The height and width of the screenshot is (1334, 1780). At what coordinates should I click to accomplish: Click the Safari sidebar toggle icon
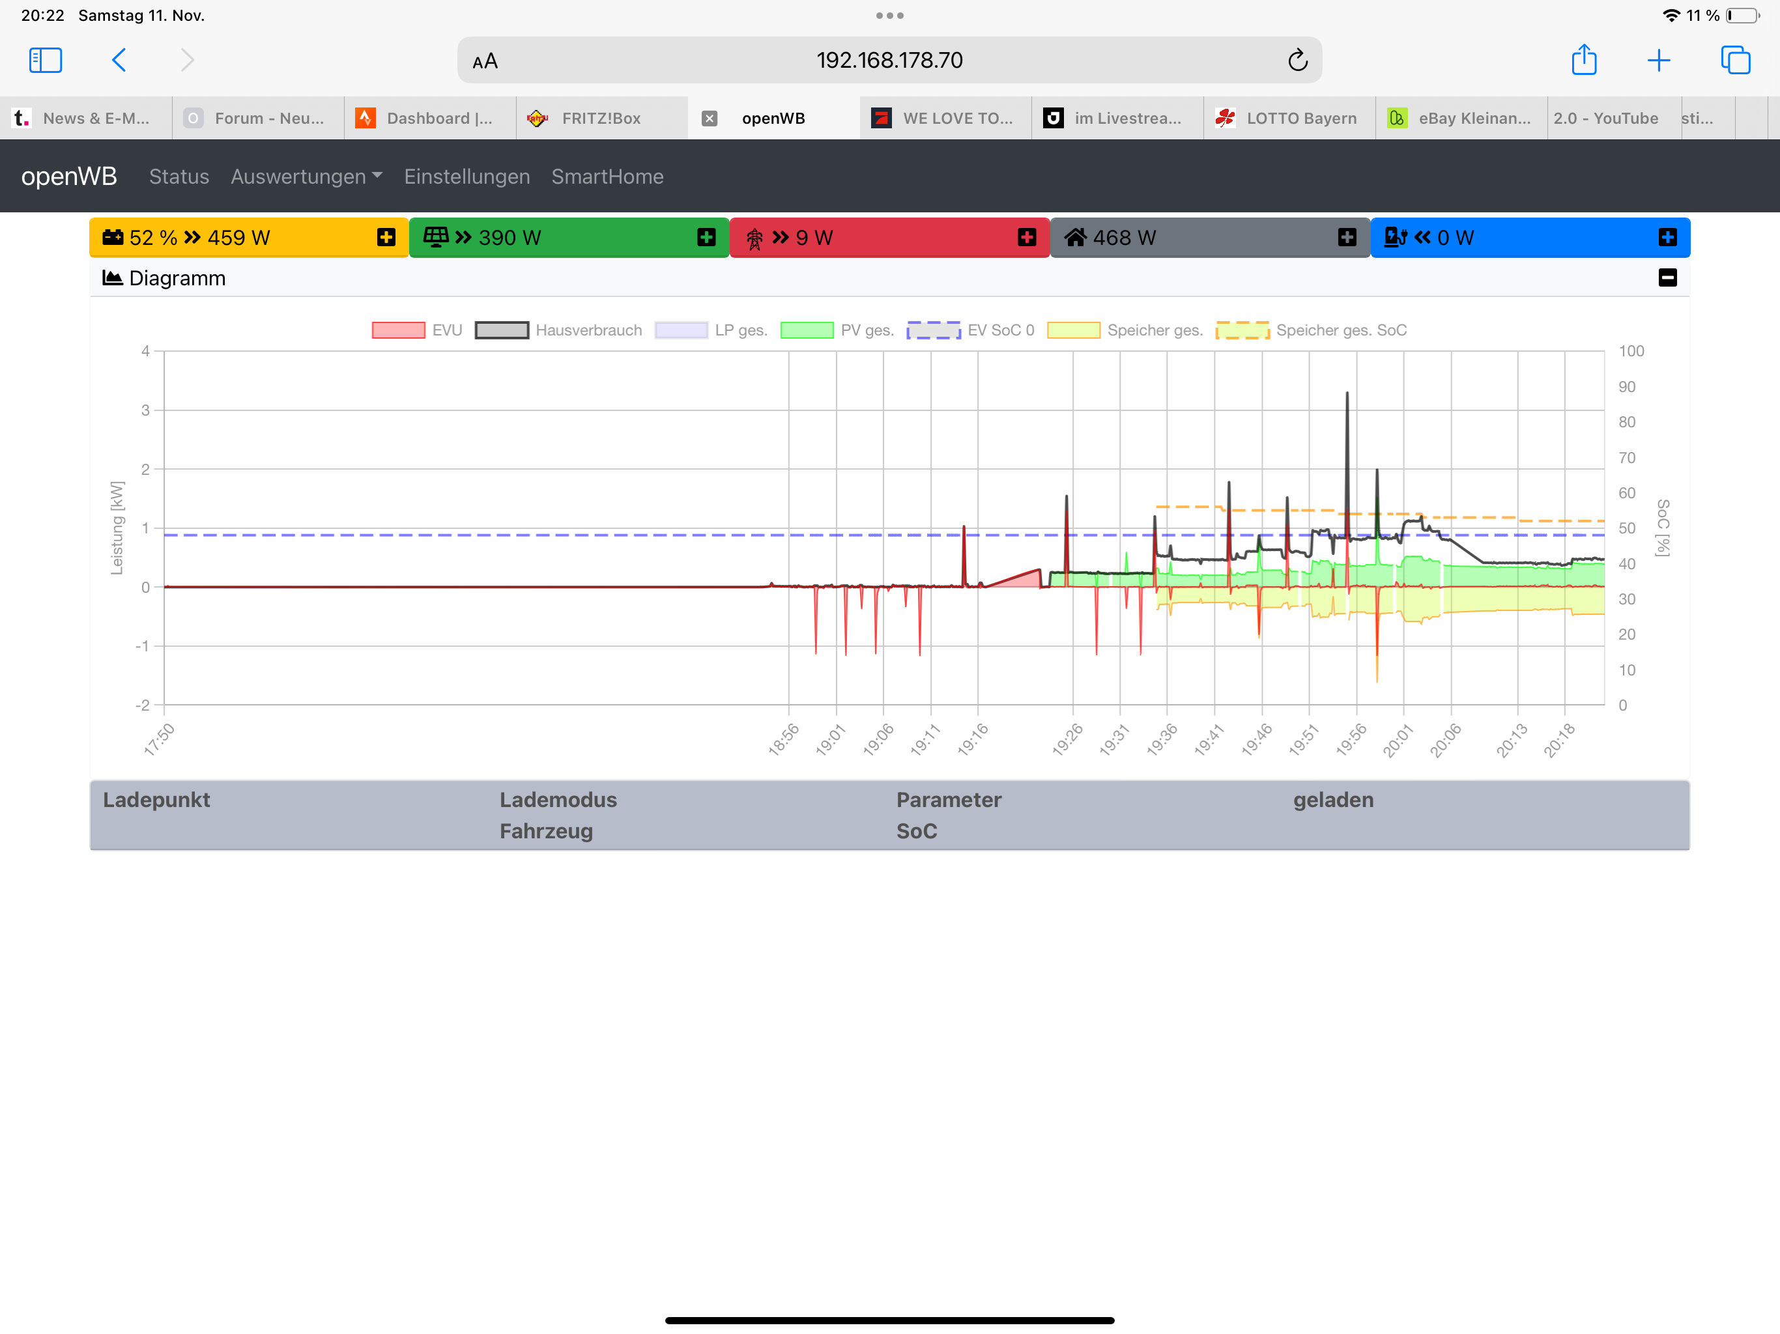[x=45, y=61]
